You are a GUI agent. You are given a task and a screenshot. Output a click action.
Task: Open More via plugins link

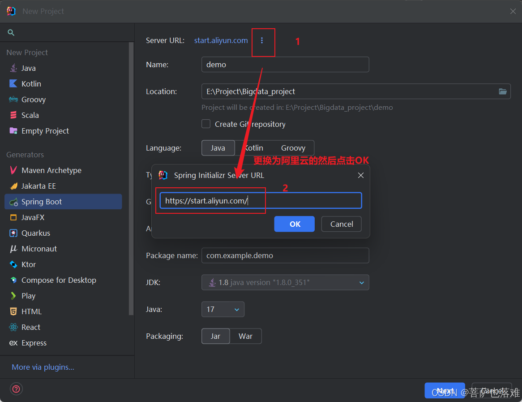pyautogui.click(x=43, y=367)
